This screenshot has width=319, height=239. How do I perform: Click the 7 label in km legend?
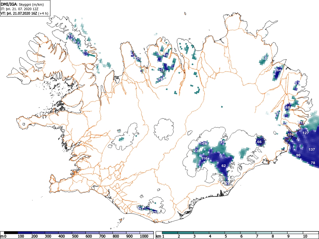point(257,236)
